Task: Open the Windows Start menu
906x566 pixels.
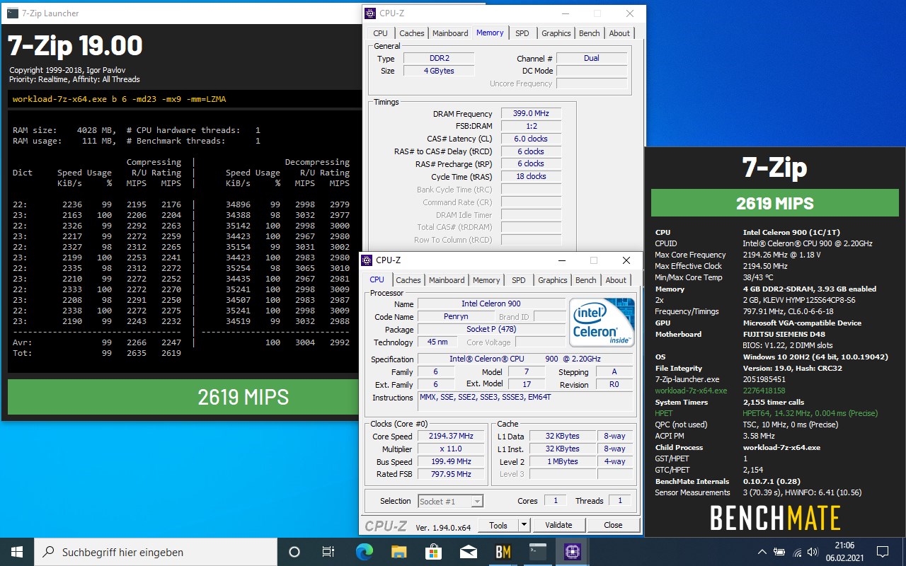Action: pyautogui.click(x=16, y=552)
